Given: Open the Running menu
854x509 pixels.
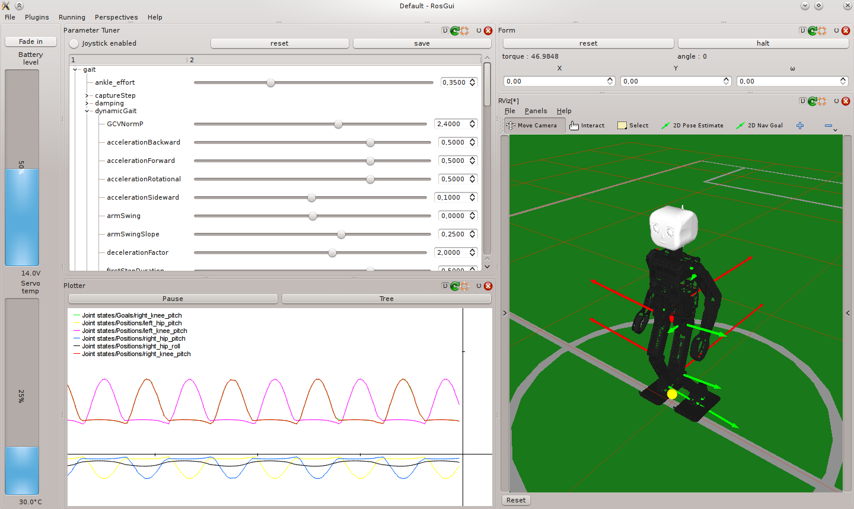Looking at the screenshot, I should [72, 17].
